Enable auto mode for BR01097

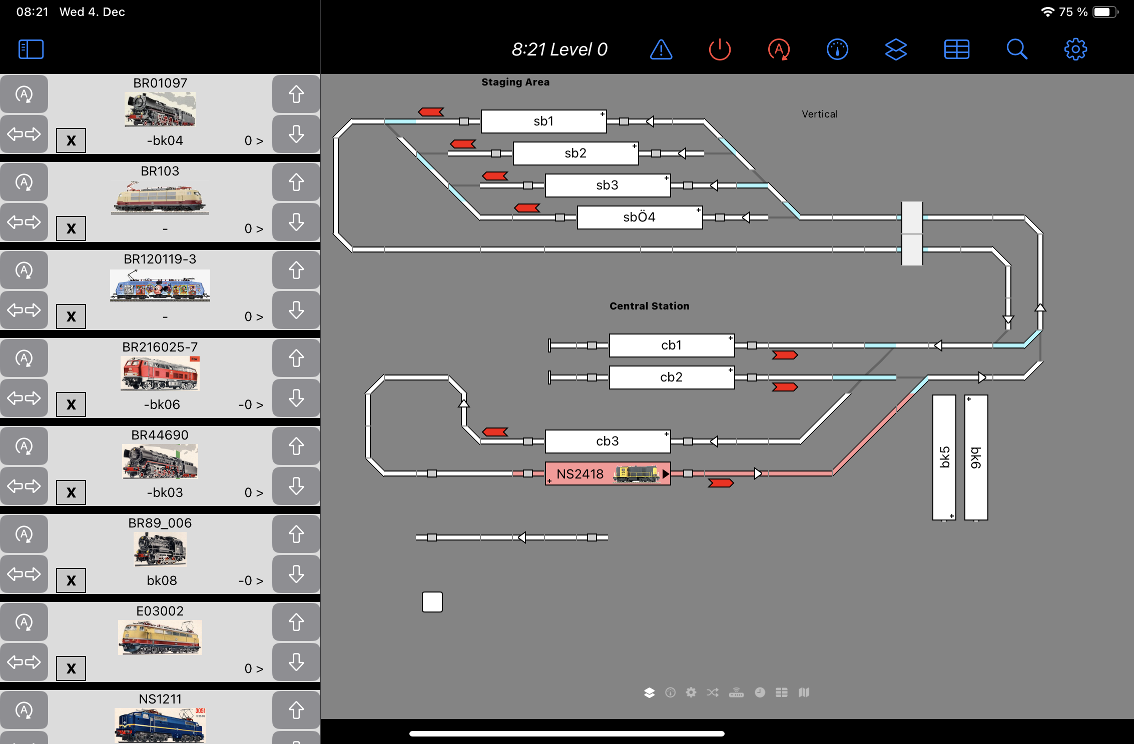point(24,94)
